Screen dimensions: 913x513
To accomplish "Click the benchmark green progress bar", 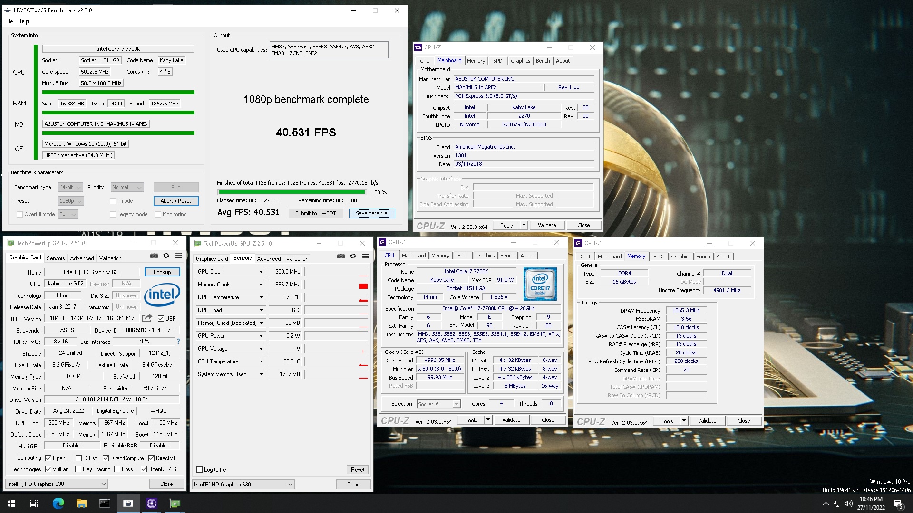I will point(291,192).
